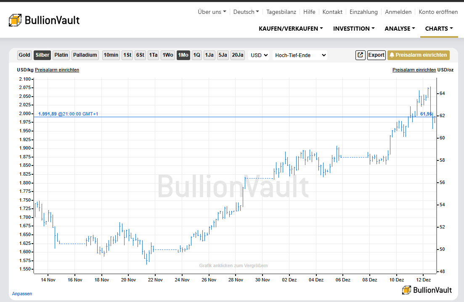Screen dimensions: 464x302
Task: Open the Kontakt page
Action: (332, 12)
